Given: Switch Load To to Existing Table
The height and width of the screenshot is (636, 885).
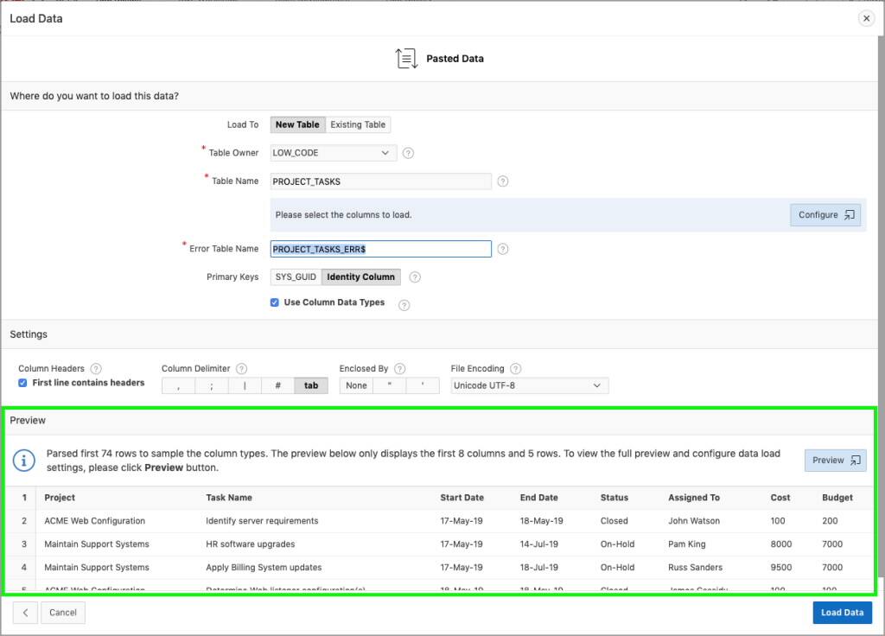Looking at the screenshot, I should point(358,124).
